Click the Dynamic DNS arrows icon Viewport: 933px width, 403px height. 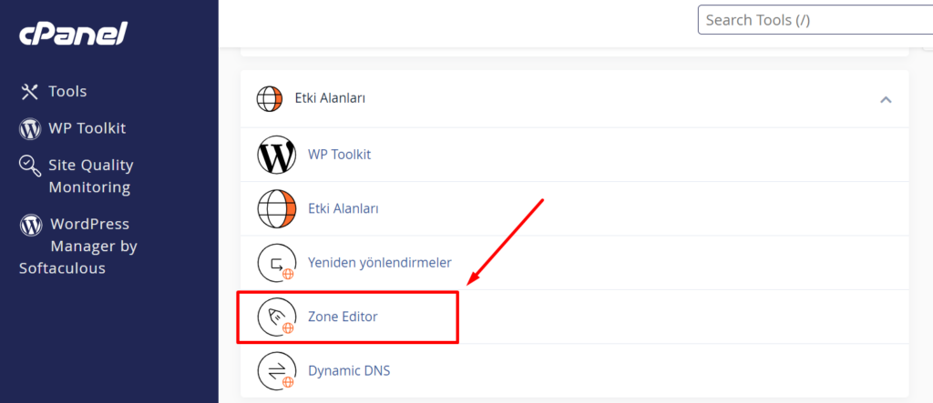[x=277, y=371]
